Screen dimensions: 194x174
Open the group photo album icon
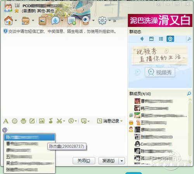[x=42, y=20]
